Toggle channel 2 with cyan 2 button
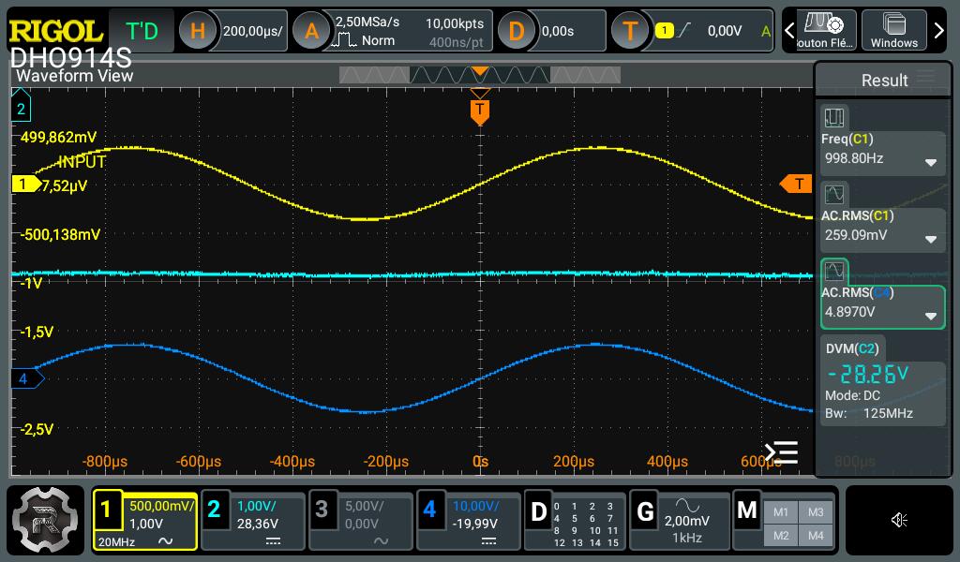This screenshot has height=562, width=960. 214,510
